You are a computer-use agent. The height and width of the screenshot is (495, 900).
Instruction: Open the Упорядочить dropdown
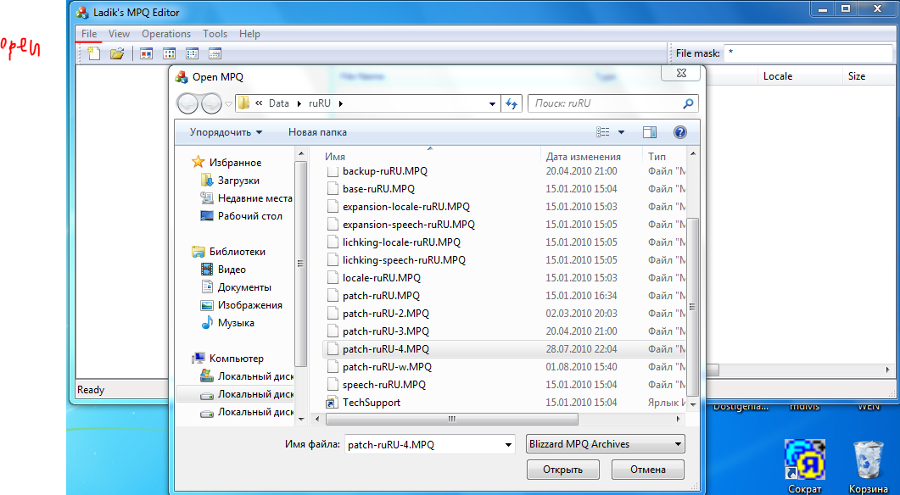[x=226, y=132]
